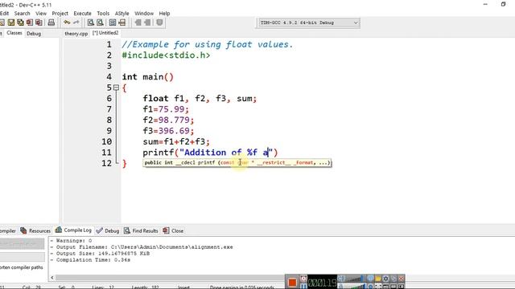This screenshot has width=515, height=289.
Task: Click the compile log scrollbar left arrow
Action: 52,278
